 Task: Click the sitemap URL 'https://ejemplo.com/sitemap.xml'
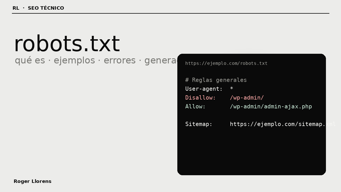coord(283,124)
